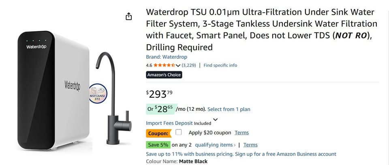The width and height of the screenshot is (389, 165).
Task: Click the NSF/ANSI 372 certification badge
Action: pos(97,93)
